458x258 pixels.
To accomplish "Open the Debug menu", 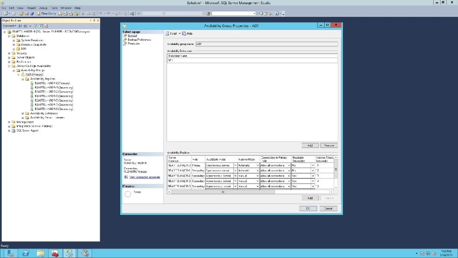I will tap(43, 8).
